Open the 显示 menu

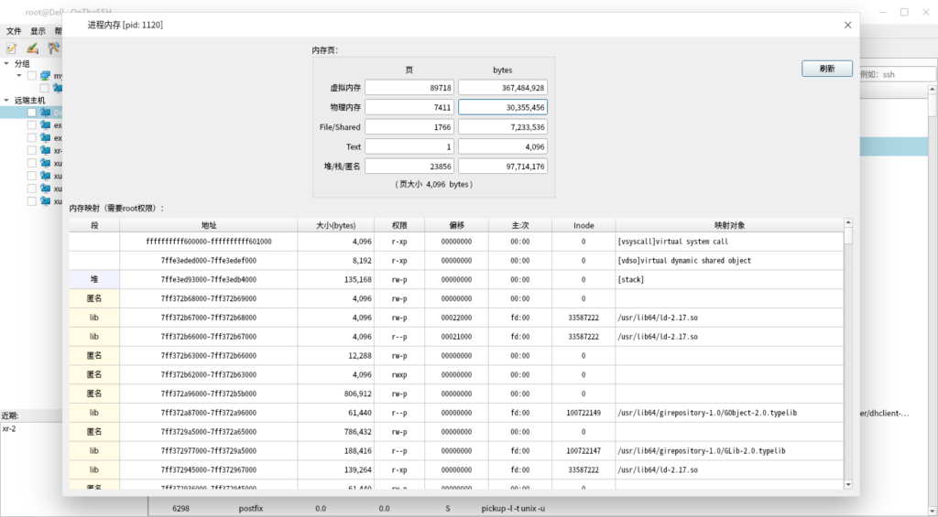[x=38, y=31]
